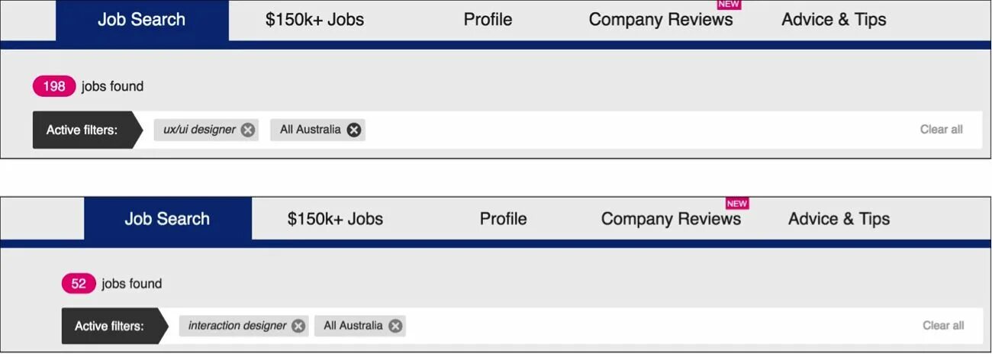Open Profile tab in the 198-jobs panel

488,20
